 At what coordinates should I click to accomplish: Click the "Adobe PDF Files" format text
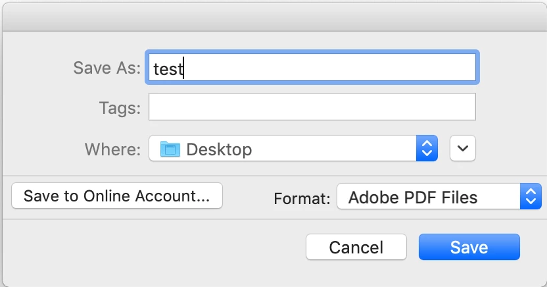(x=413, y=197)
